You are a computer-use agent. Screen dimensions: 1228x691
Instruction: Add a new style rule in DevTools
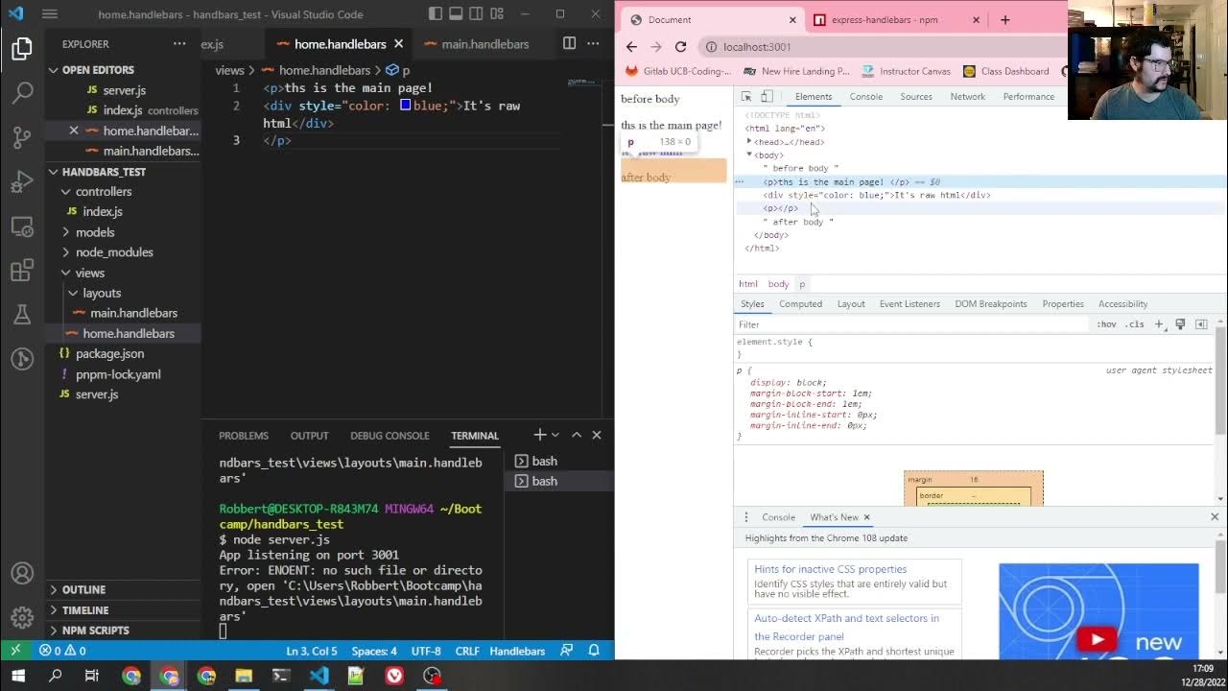coord(1160,324)
